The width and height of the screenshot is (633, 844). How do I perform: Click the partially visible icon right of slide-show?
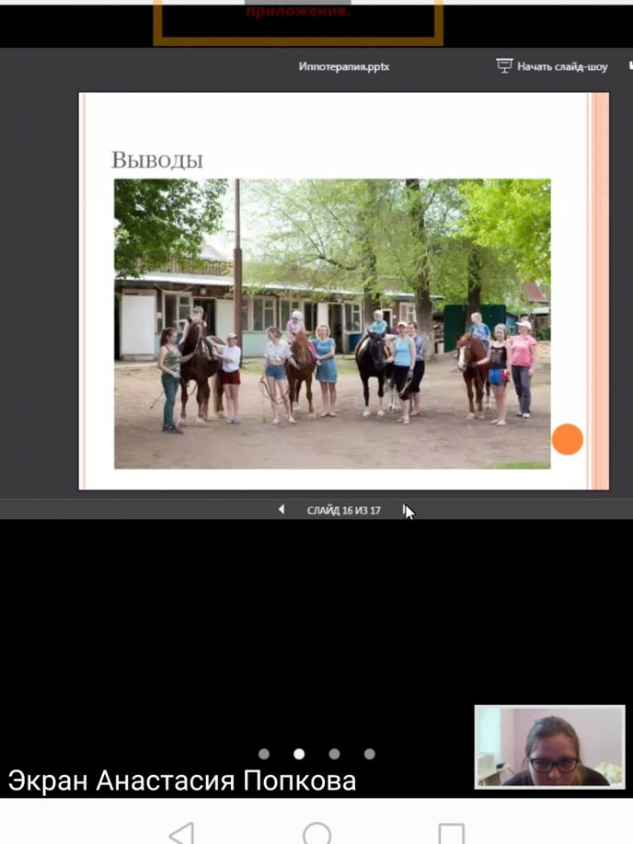pyautogui.click(x=630, y=66)
